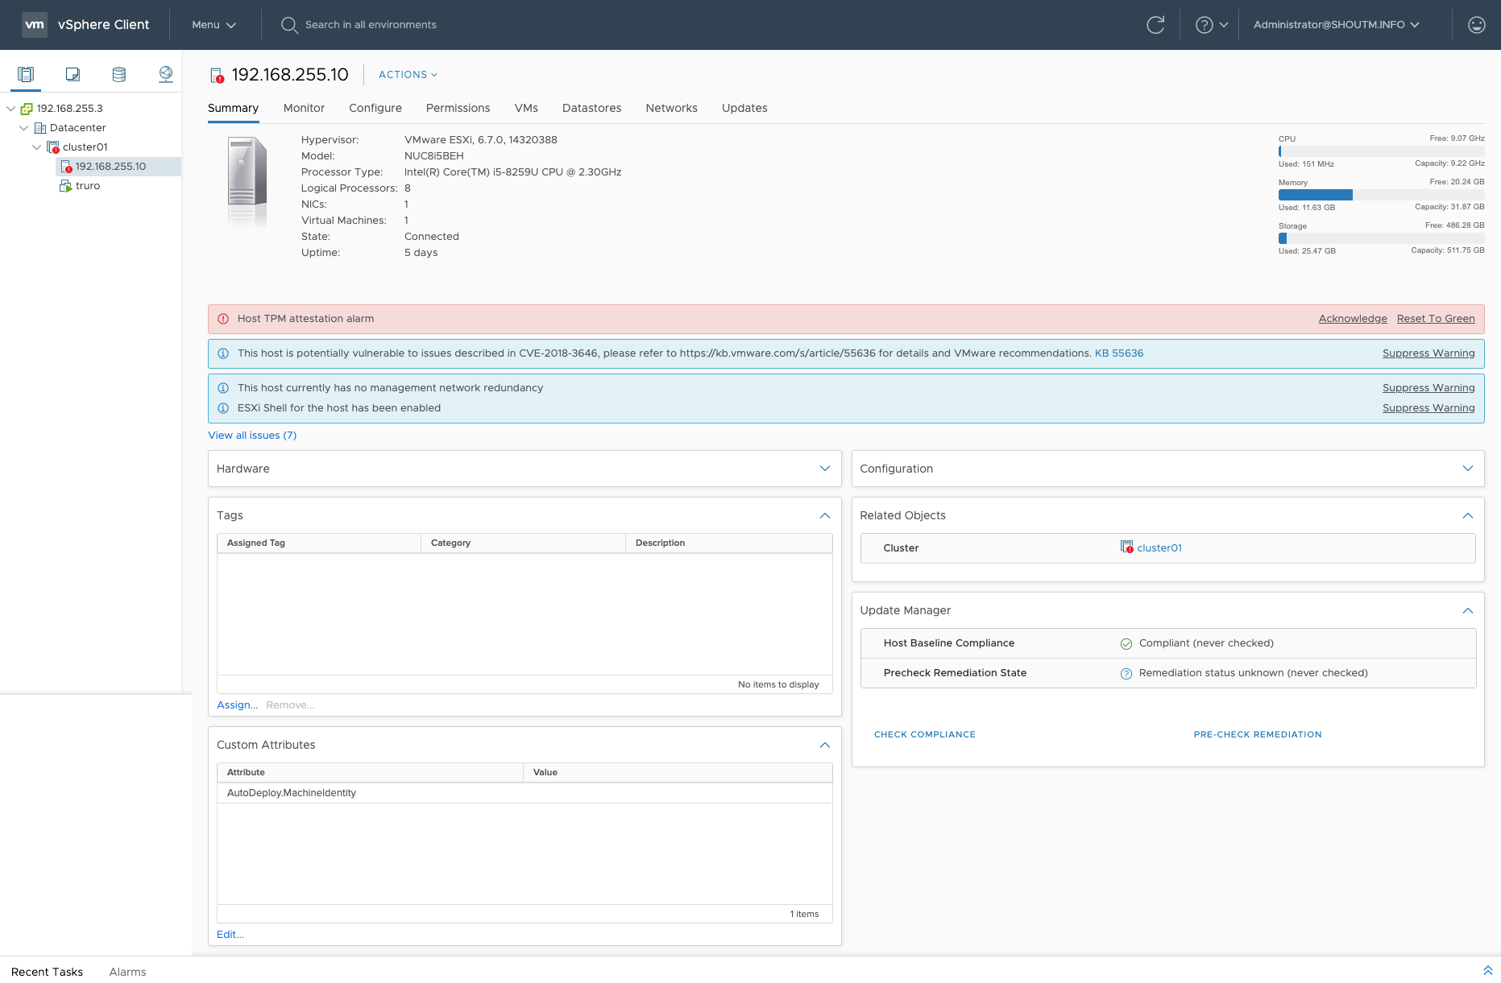
Task: Click the remediation status unknown icon
Action: click(x=1126, y=674)
